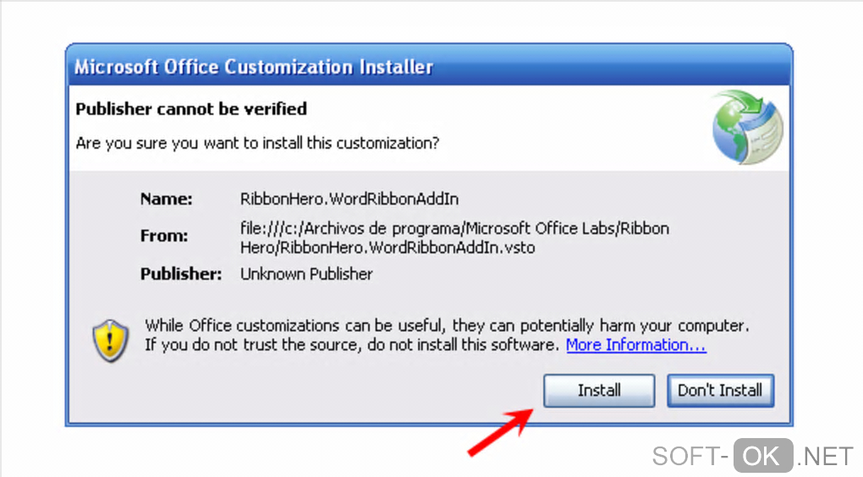Click the Name: field label
The width and height of the screenshot is (863, 477).
pyautogui.click(x=167, y=200)
